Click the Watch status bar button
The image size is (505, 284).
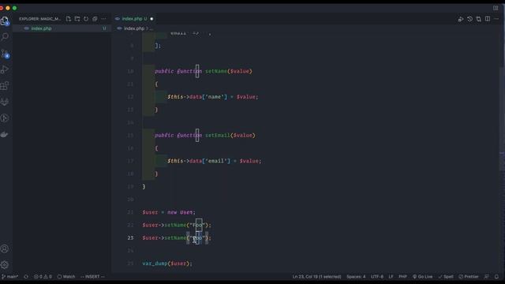pyautogui.click(x=66, y=277)
